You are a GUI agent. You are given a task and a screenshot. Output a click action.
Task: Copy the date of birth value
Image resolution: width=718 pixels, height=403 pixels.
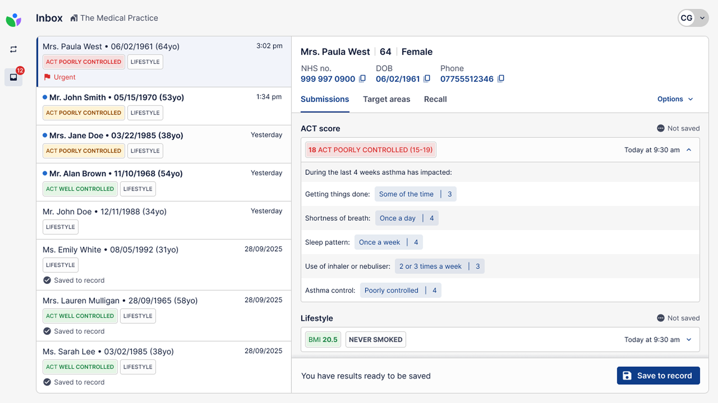[427, 79]
